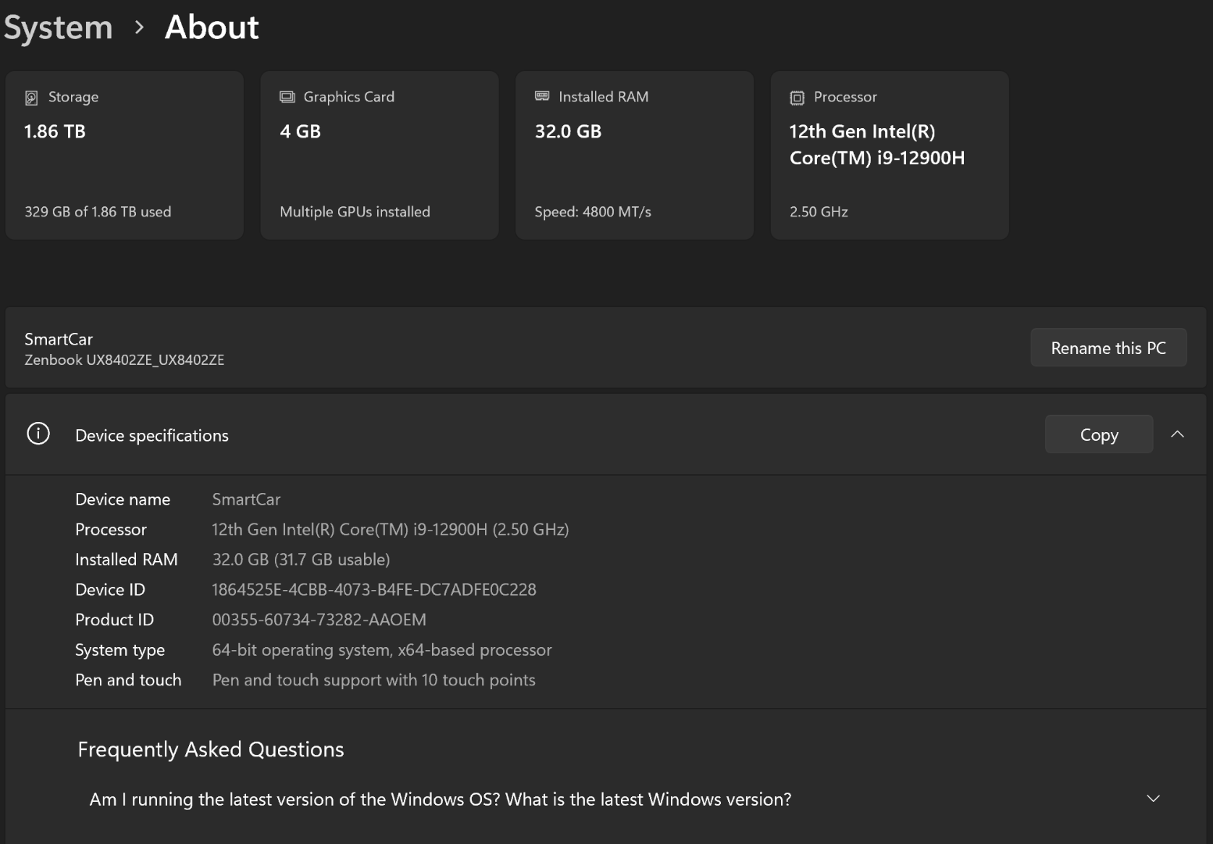Image resolution: width=1213 pixels, height=844 pixels.
Task: Click the Device specifications info icon
Action: click(38, 434)
